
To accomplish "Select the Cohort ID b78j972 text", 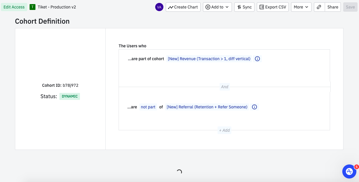I will [60, 86].
